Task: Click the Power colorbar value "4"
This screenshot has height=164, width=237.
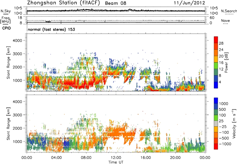Action: (220, 82)
